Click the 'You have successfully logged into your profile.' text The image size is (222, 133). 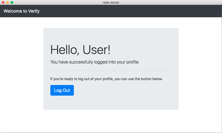[x=95, y=62]
